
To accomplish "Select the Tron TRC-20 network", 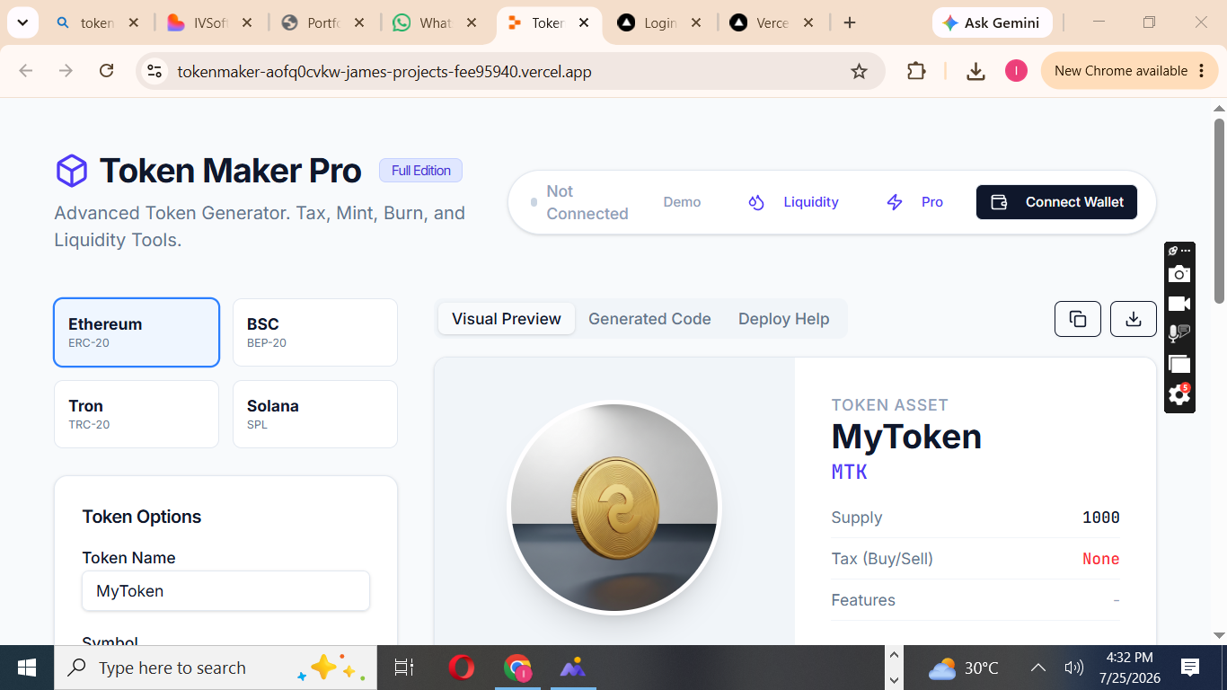I will pyautogui.click(x=137, y=414).
